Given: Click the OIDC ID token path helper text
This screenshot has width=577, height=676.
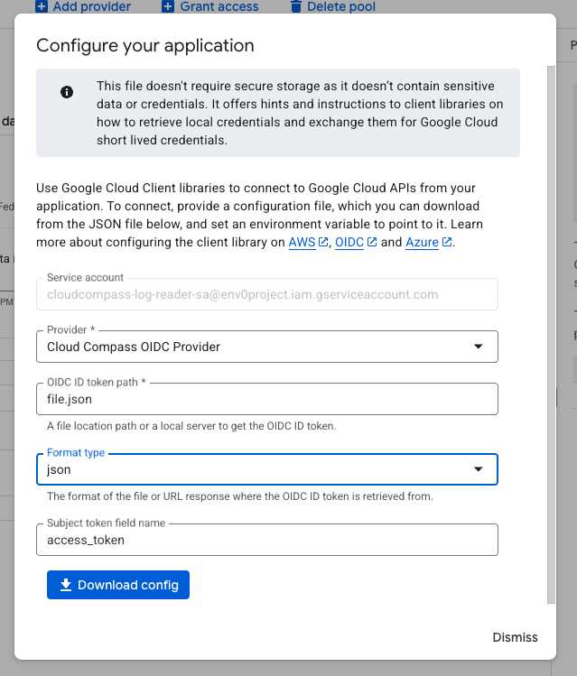Looking at the screenshot, I should point(191,426).
